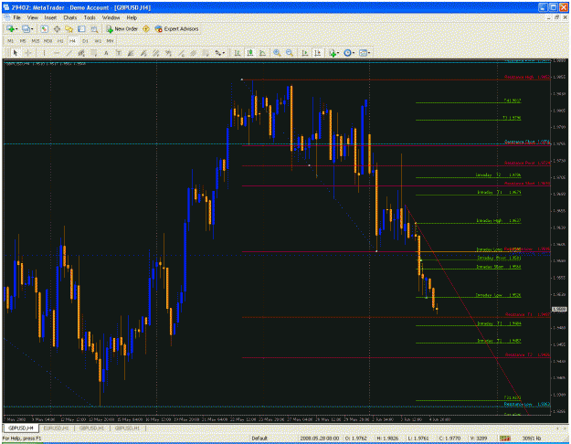Switch timeframe to D1
This screenshot has height=444, width=571.
pos(85,41)
